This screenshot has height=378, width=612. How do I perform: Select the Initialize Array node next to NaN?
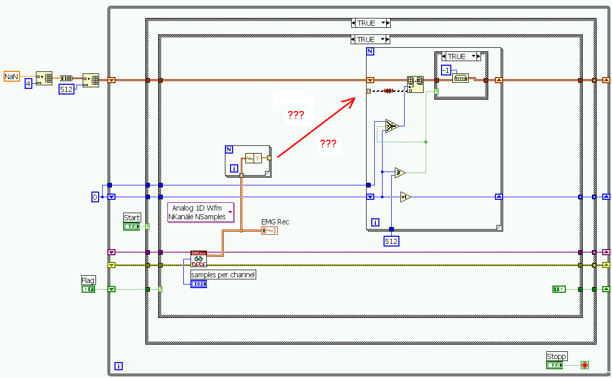pyautogui.click(x=44, y=78)
